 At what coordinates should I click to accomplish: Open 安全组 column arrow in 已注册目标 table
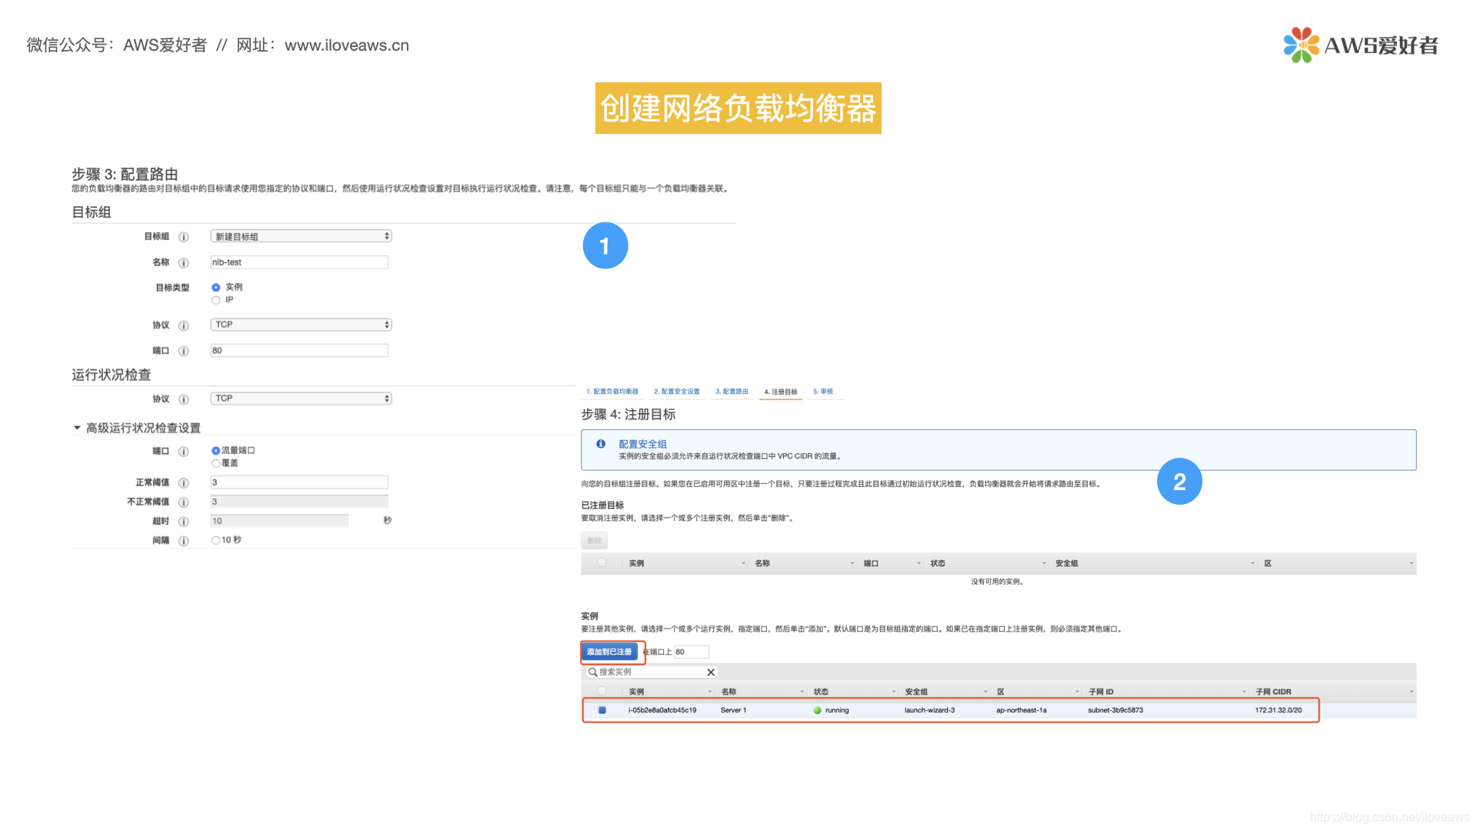[1252, 563]
